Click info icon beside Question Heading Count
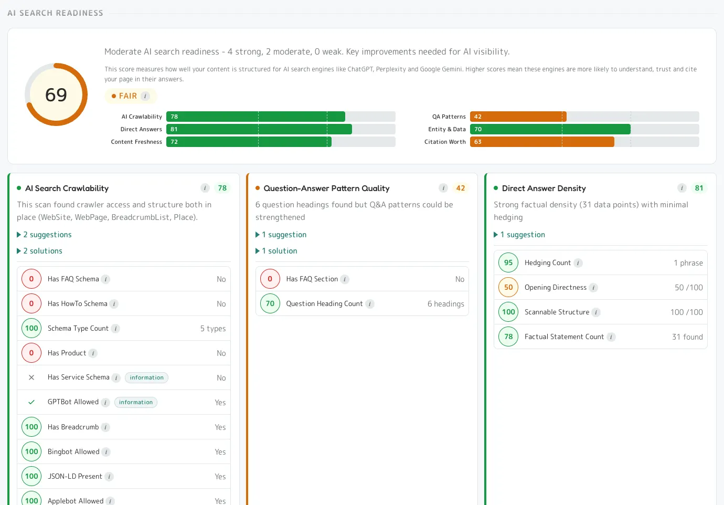Viewport: 724px width, 505px height. tap(369, 304)
